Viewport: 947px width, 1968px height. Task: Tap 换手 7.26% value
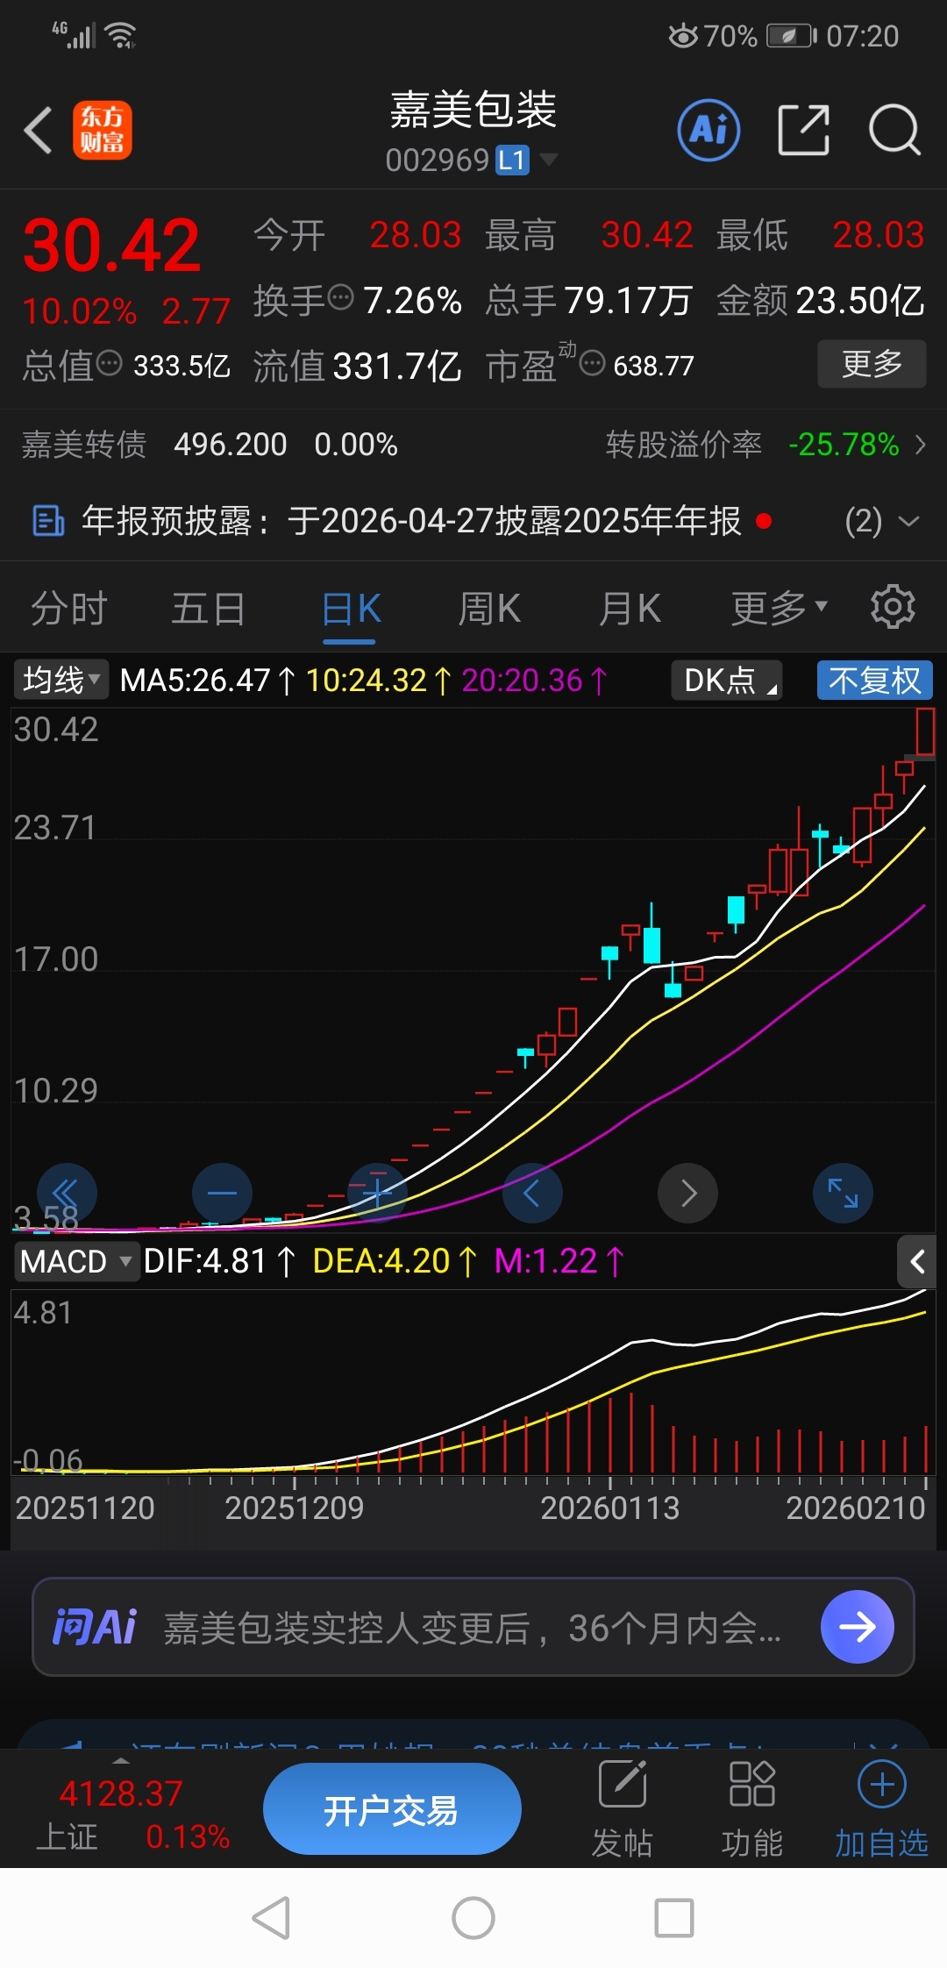pos(412,301)
